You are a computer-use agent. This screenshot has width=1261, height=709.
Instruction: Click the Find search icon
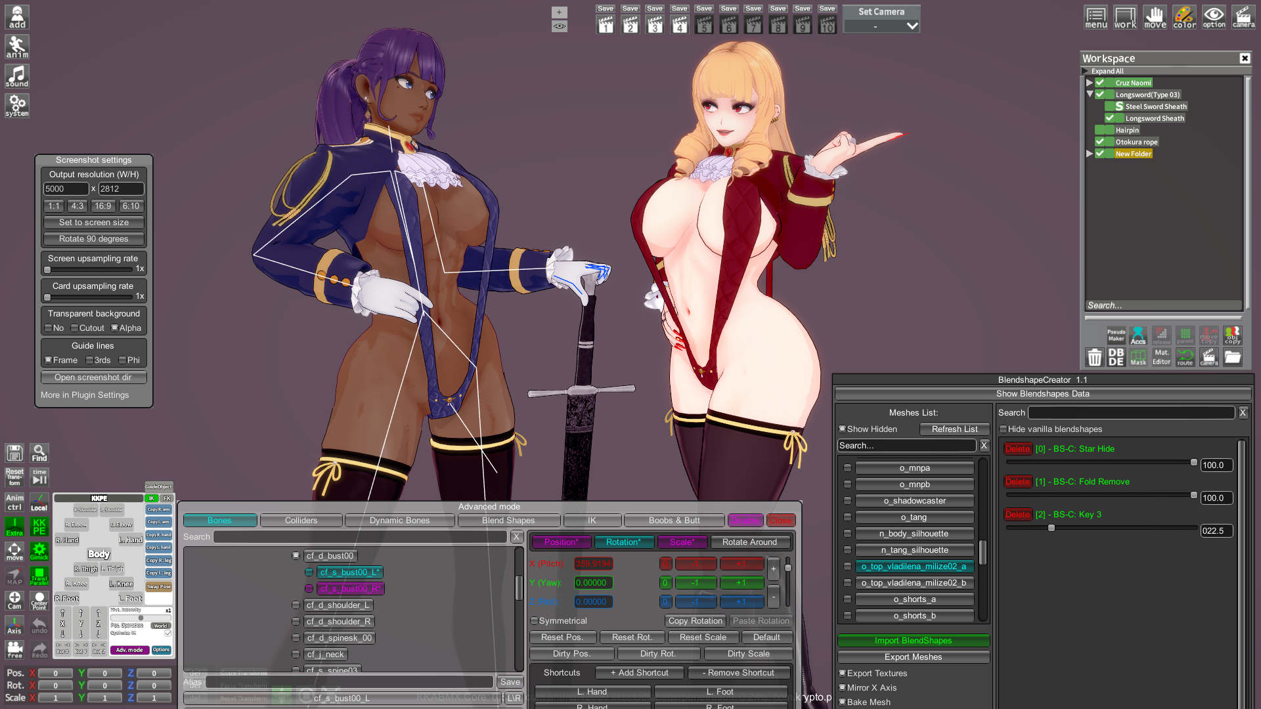[x=39, y=453]
